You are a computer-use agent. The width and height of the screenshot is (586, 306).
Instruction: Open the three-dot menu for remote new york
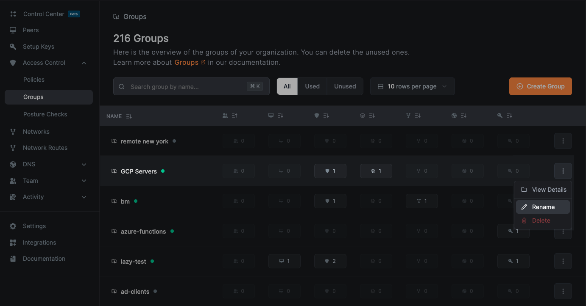563,141
